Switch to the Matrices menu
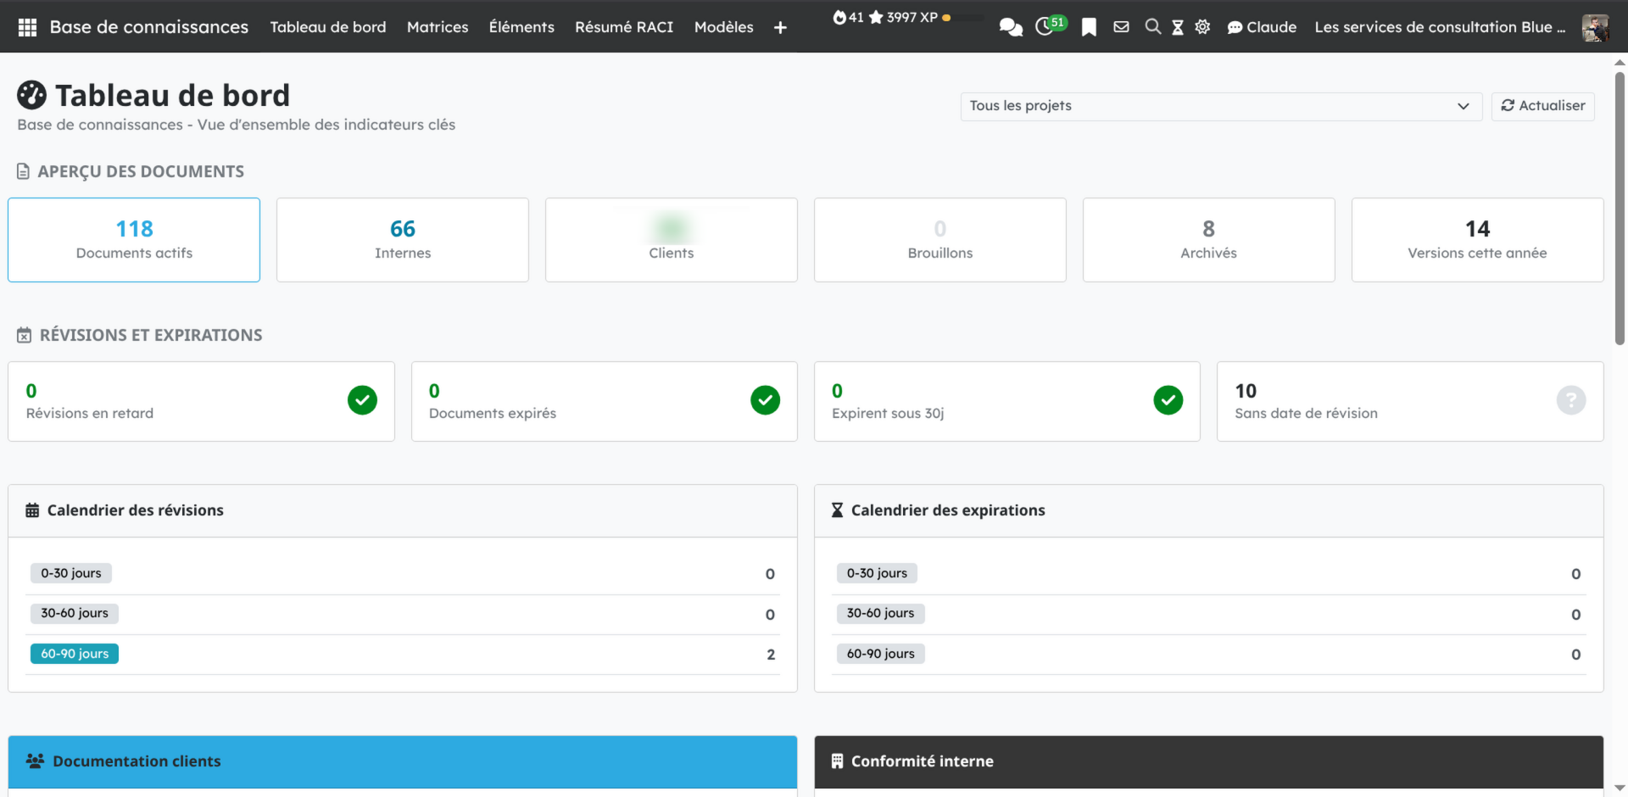This screenshot has height=797, width=1628. (438, 27)
